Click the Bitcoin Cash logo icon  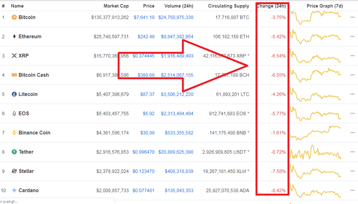pyautogui.click(x=14, y=75)
